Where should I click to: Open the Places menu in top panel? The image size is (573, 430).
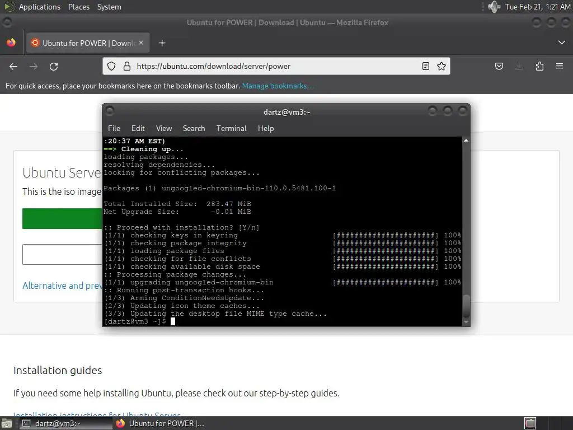(x=78, y=7)
